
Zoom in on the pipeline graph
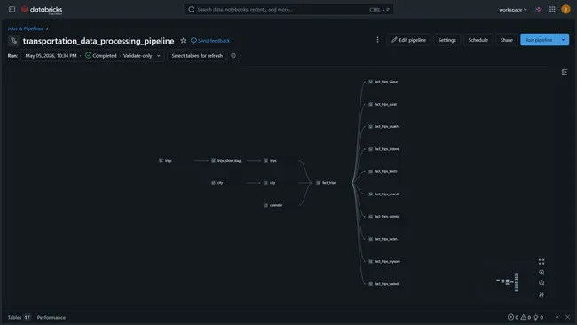click(541, 273)
